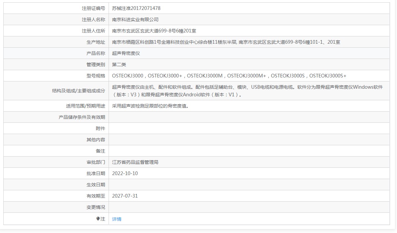This screenshot has height=233, width=397.
Task: Click the approval department 江苏省药品监督管理局
Action: pos(135,162)
